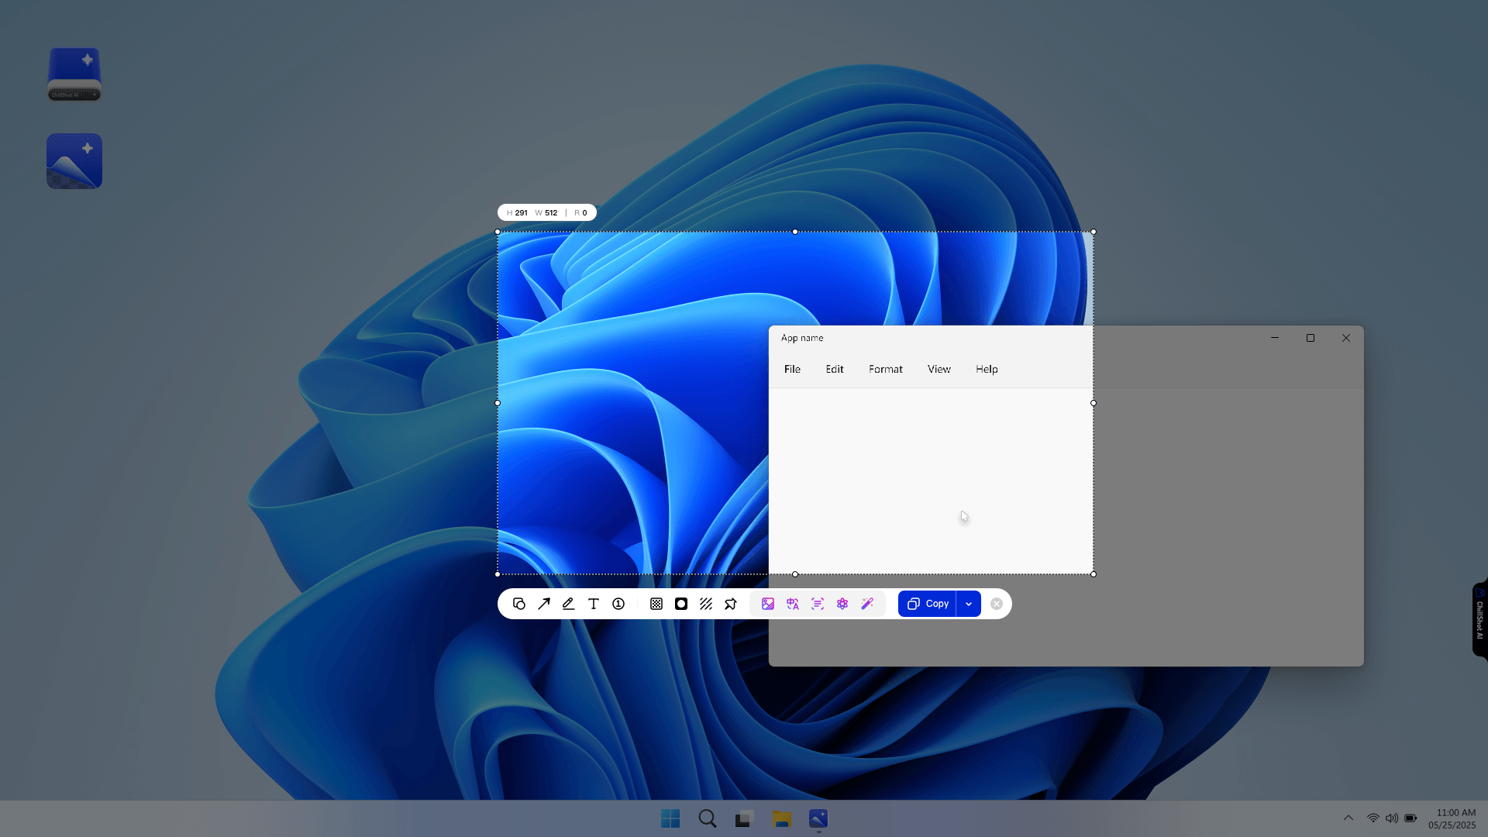Close the App name window
The width and height of the screenshot is (1488, 837).
pos(1346,338)
